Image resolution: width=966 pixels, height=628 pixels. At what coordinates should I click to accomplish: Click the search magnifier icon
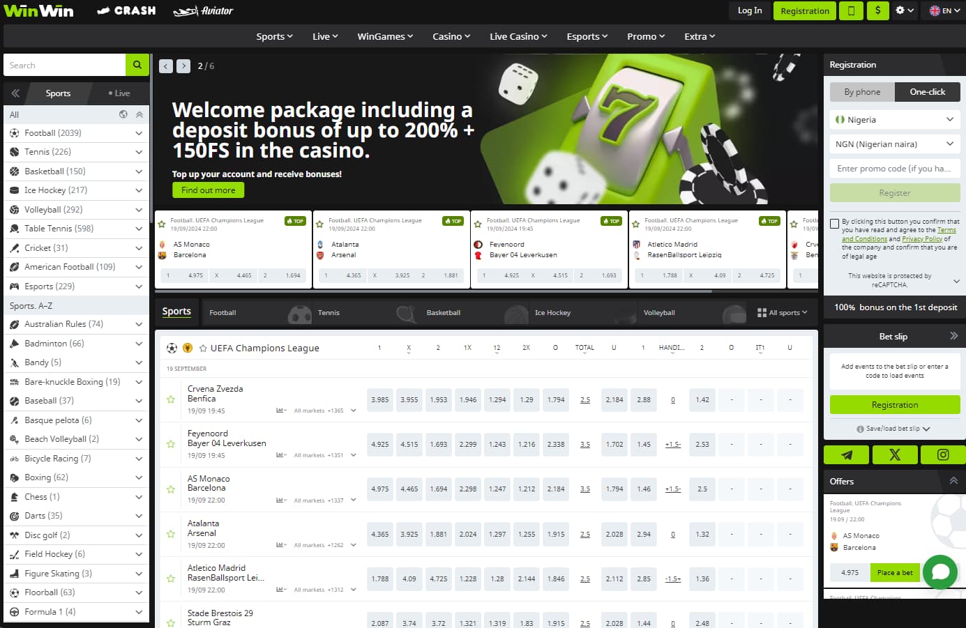click(137, 65)
